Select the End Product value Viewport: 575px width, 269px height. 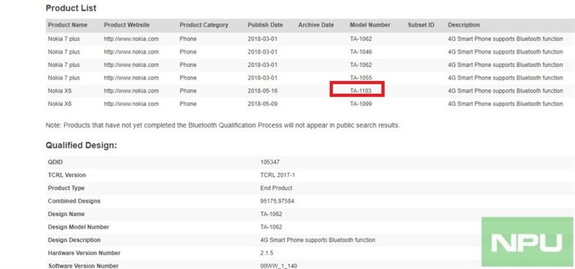276,188
